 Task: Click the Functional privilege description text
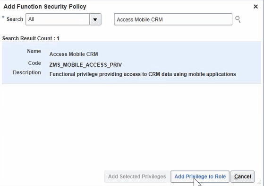click(143, 74)
